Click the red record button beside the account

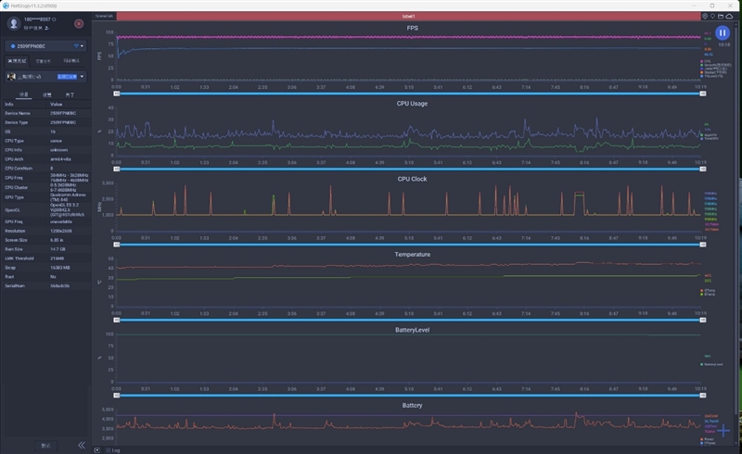tap(79, 23)
